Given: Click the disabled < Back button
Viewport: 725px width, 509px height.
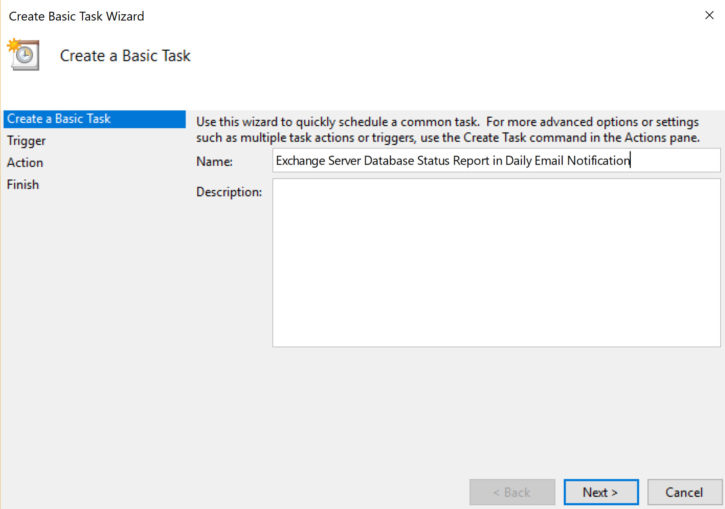Looking at the screenshot, I should (x=512, y=492).
